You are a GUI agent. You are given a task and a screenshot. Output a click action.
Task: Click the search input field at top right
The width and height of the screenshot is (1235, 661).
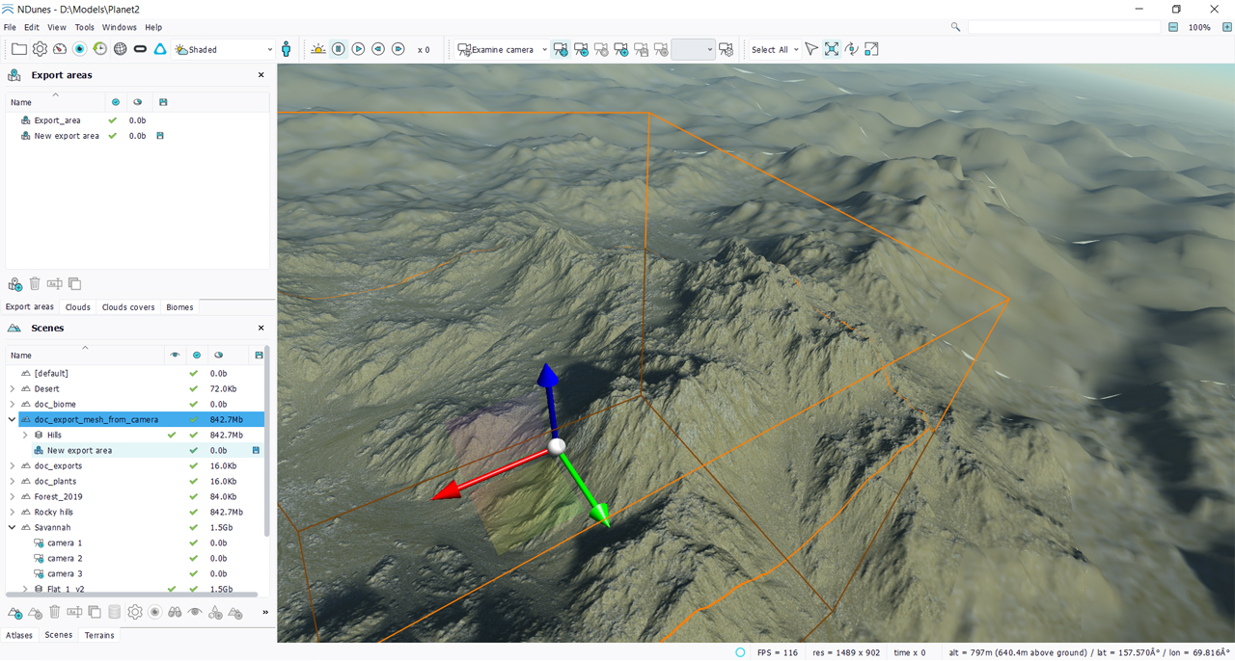tap(1063, 27)
